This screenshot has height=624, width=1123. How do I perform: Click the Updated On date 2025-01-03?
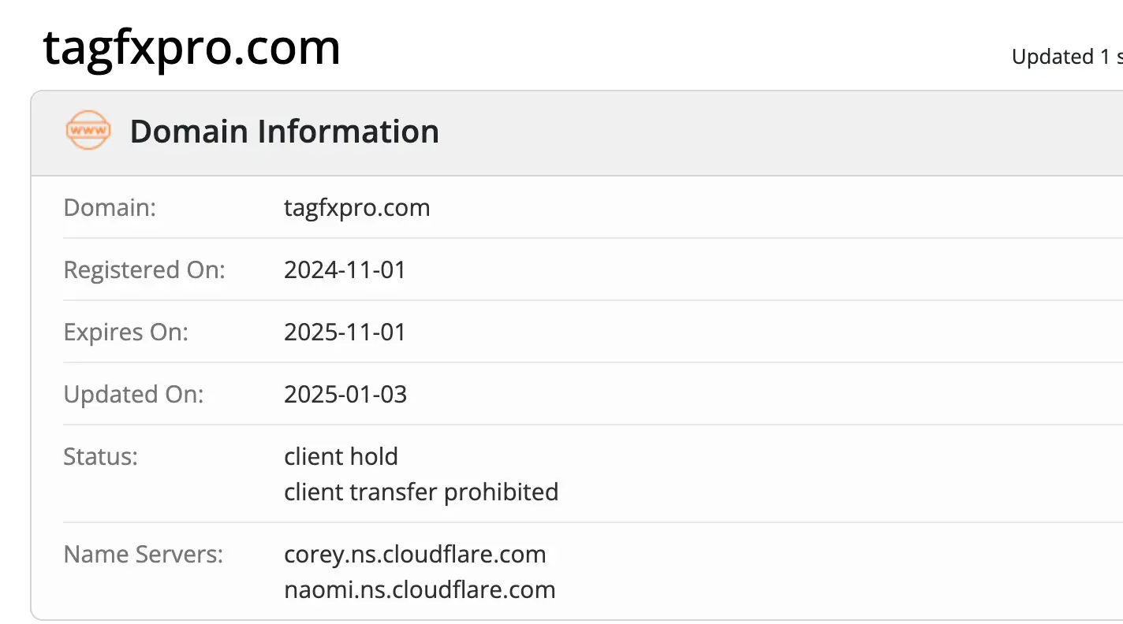point(345,394)
